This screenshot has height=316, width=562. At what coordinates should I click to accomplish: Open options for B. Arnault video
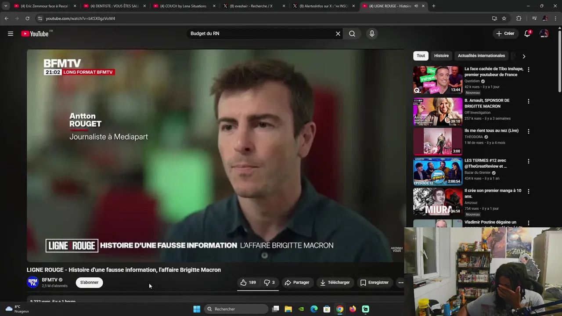coord(528,101)
